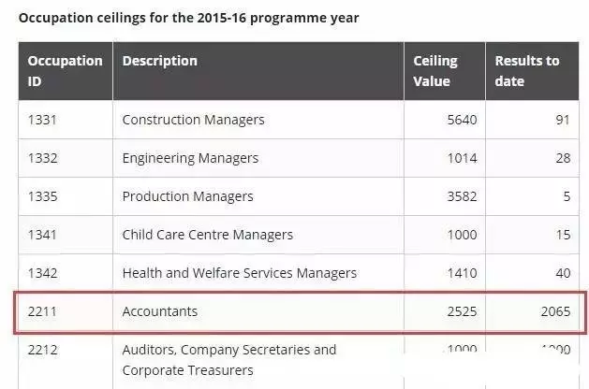Click the Accountants results value 2065
The image size is (589, 389).
554,311
